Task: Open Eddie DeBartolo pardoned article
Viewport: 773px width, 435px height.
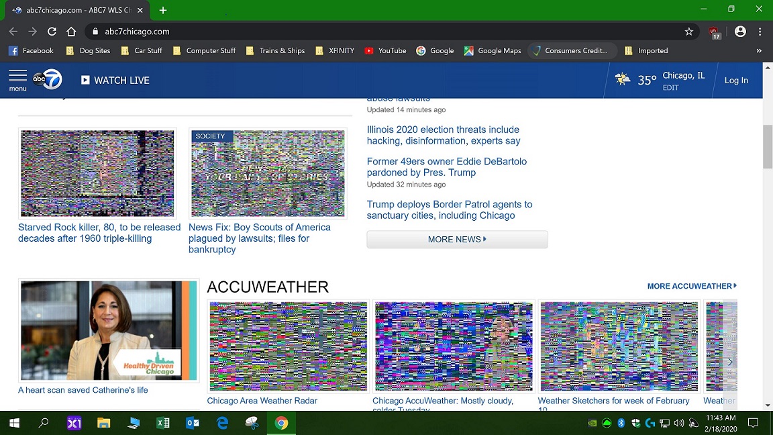Action: (x=447, y=166)
